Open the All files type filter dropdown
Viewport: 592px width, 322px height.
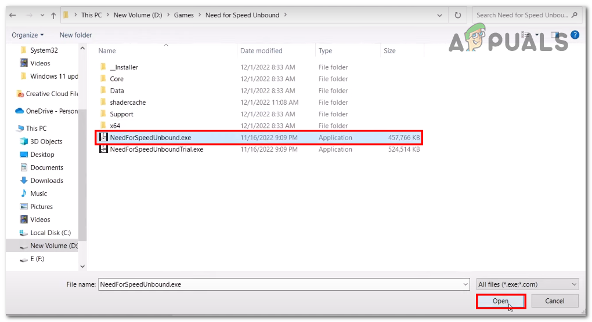[x=528, y=284]
